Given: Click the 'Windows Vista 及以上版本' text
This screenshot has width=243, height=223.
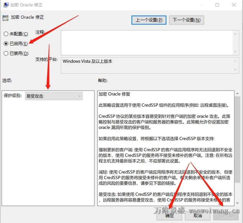Looking at the screenshot, I should pos(87,61).
